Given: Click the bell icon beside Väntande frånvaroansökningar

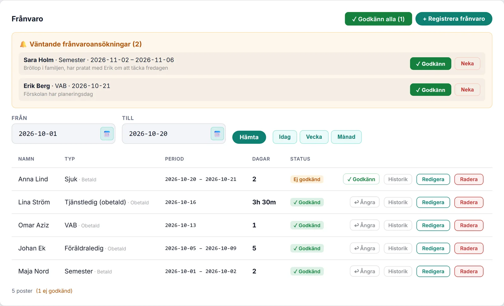Looking at the screenshot, I should 23,44.
